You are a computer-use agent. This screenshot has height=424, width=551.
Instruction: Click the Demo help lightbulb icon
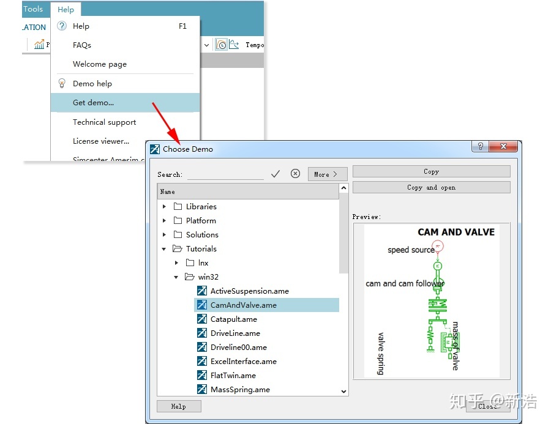pyautogui.click(x=62, y=83)
